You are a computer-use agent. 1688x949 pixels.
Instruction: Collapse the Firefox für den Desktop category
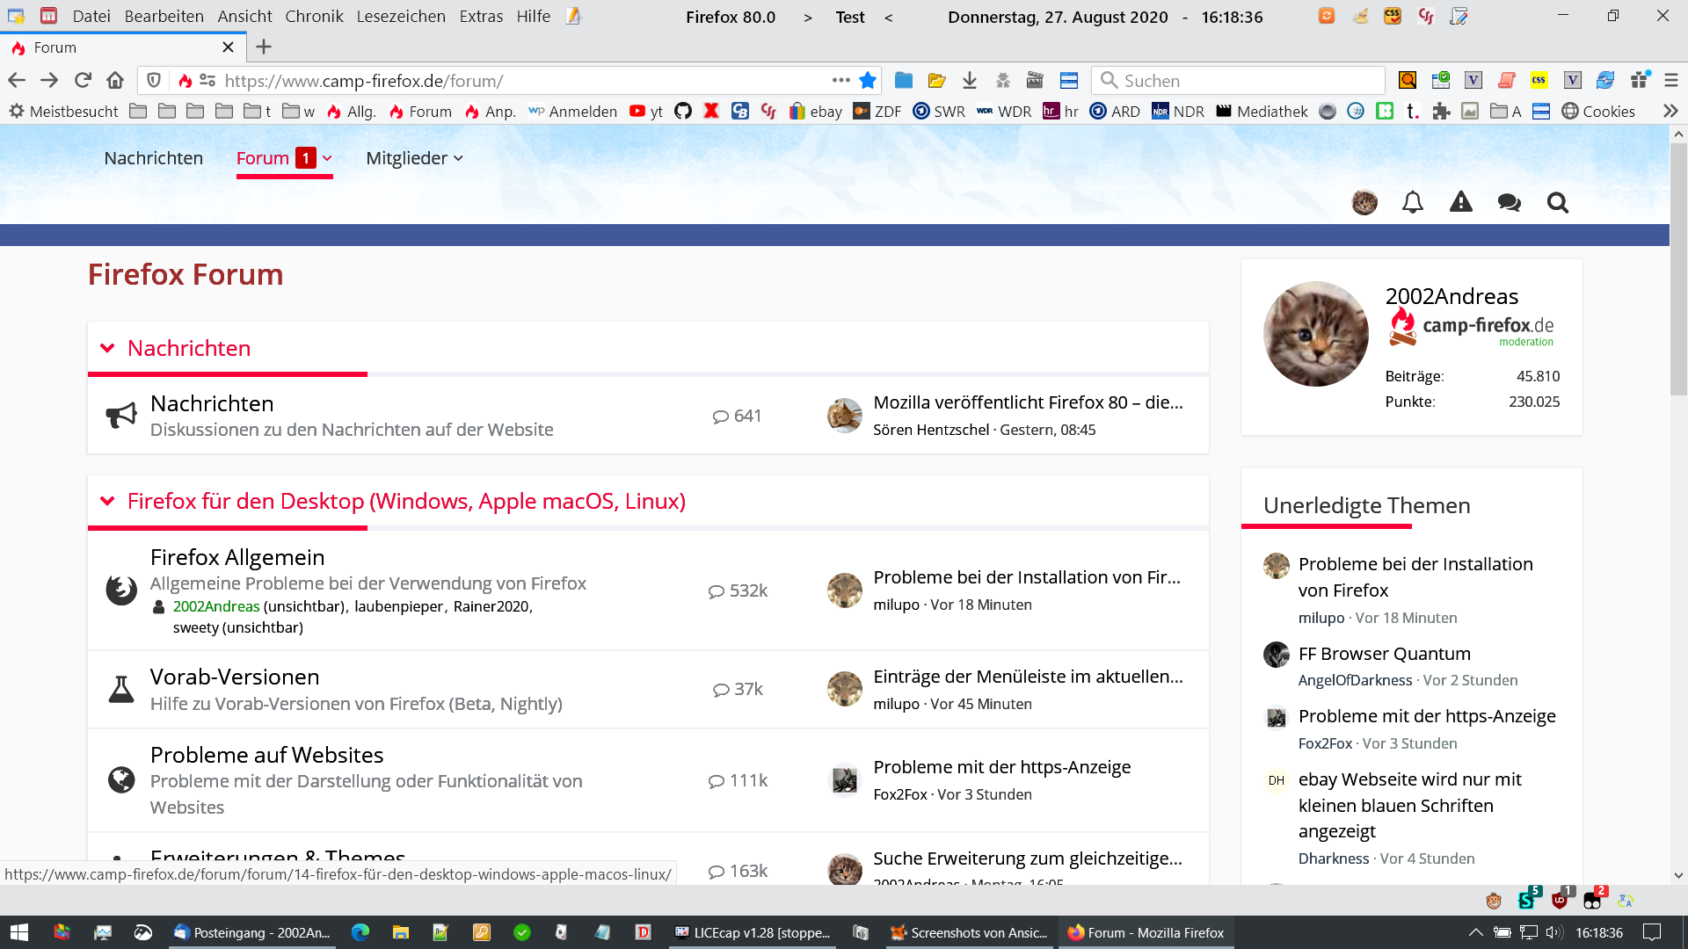tap(107, 501)
